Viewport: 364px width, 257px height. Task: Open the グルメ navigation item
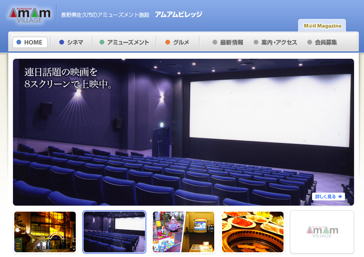pyautogui.click(x=177, y=42)
